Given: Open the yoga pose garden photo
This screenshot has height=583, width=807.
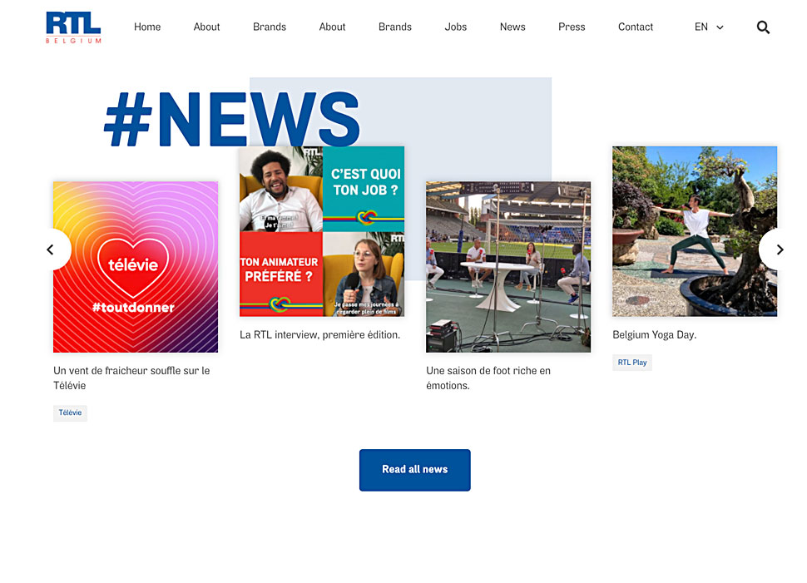Looking at the screenshot, I should [695, 231].
